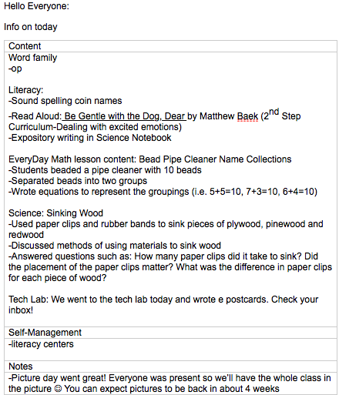Click the 'Science: Sinking Wood' heading
The height and width of the screenshot is (395, 339).
55,213
